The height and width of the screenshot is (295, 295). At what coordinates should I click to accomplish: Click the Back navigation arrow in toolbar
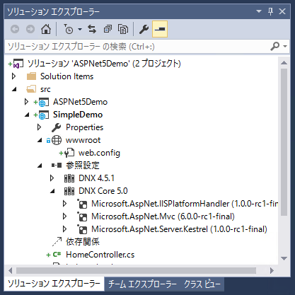click(x=15, y=29)
